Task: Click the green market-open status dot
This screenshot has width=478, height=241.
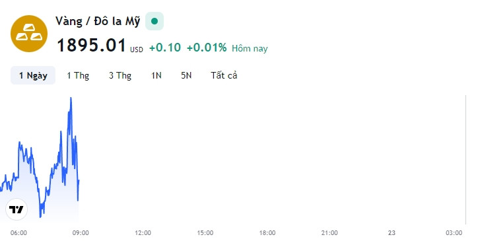Action: tap(154, 21)
